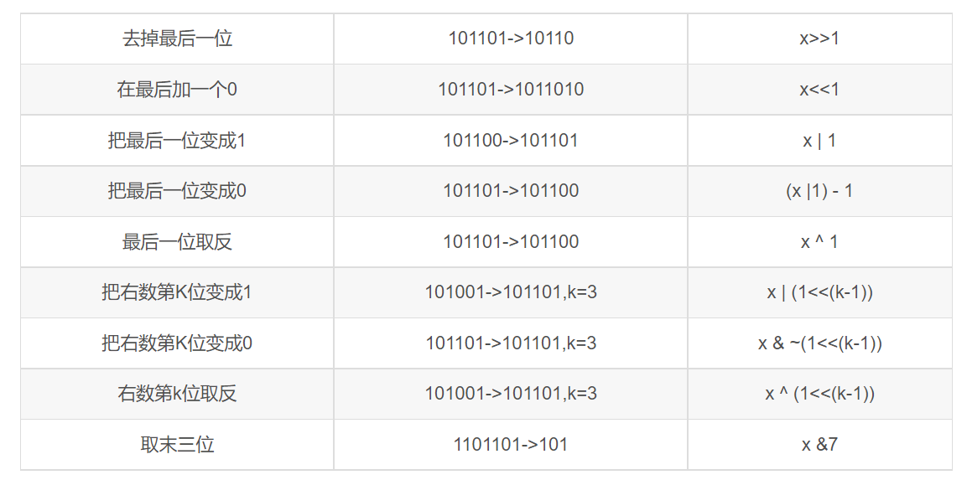Viewport: 967px width, 480px height.
Task: Select the example '101101->10110'
Action: coord(511,39)
